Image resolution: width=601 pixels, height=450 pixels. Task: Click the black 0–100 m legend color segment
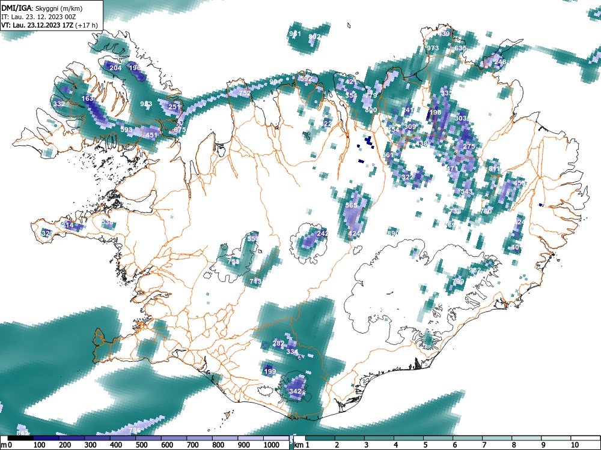(x=20, y=438)
